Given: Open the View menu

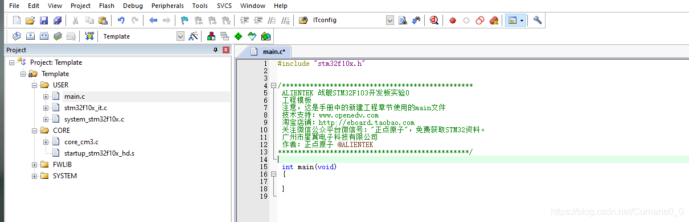Looking at the screenshot, I should pos(55,6).
